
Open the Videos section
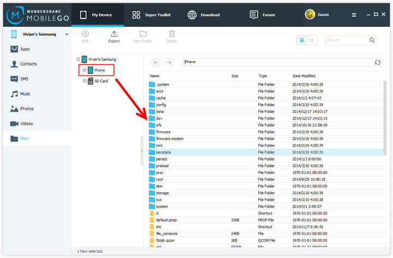point(37,124)
